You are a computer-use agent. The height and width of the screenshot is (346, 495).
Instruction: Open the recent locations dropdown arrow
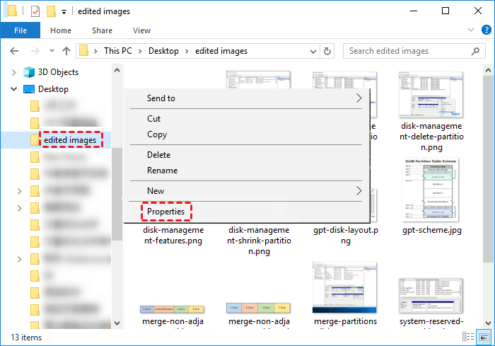(52, 51)
